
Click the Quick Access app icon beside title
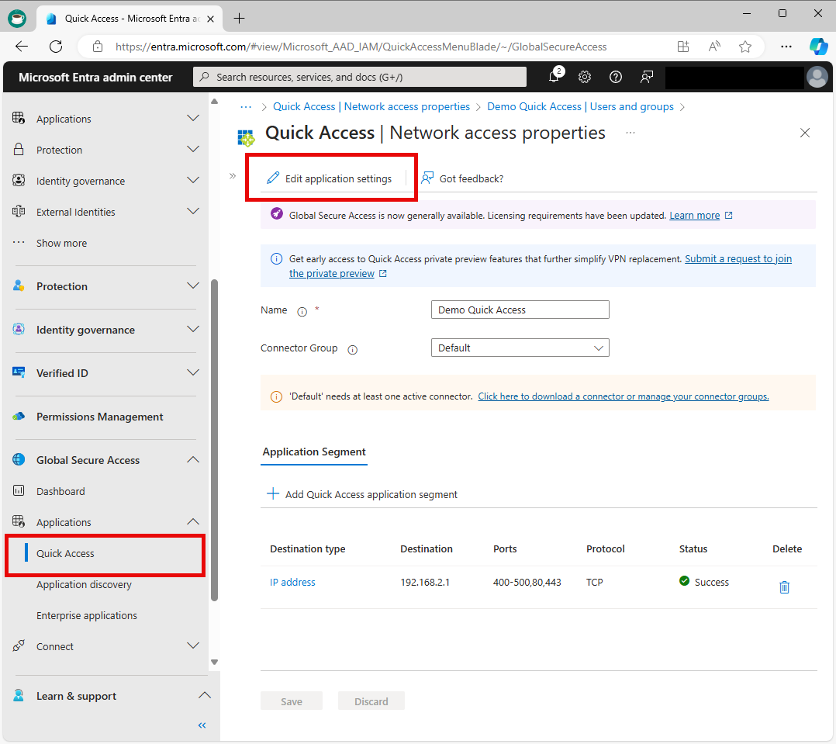246,137
